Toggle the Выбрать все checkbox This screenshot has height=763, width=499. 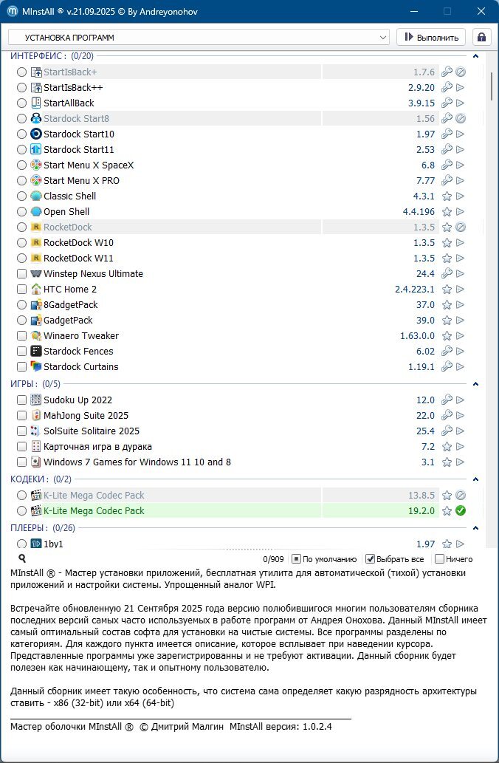[x=371, y=559]
